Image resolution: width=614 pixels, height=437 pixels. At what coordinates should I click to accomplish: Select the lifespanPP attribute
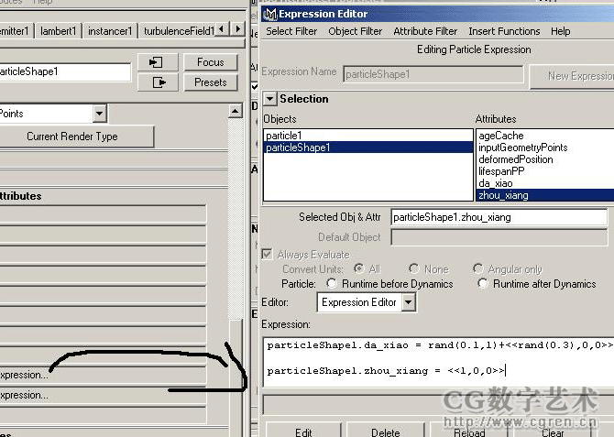pos(545,171)
